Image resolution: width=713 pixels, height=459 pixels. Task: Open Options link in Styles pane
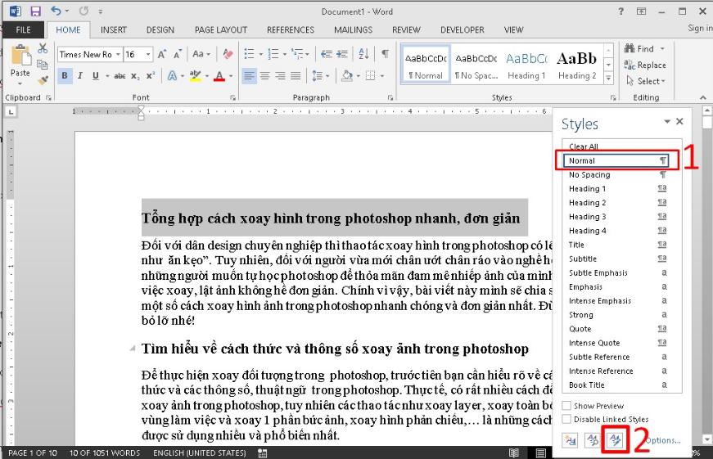coord(662,440)
